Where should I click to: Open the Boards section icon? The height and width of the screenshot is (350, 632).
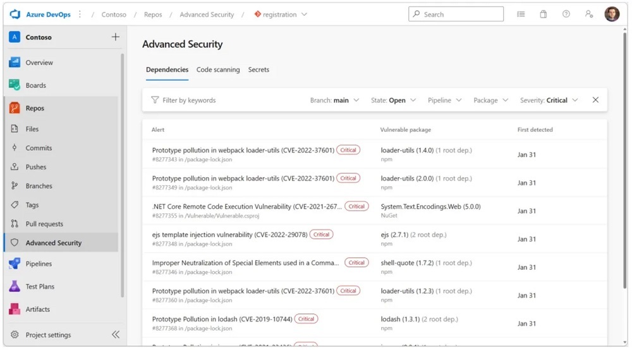coord(15,85)
